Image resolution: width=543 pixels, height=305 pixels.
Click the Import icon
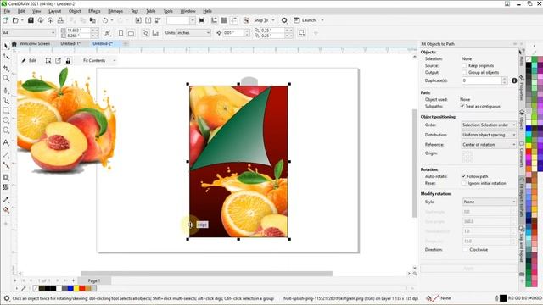click(x=138, y=20)
